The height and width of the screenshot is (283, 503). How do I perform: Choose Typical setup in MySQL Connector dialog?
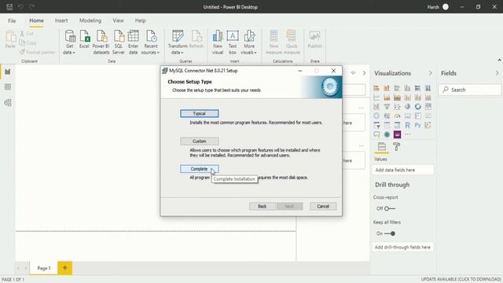[x=199, y=113]
